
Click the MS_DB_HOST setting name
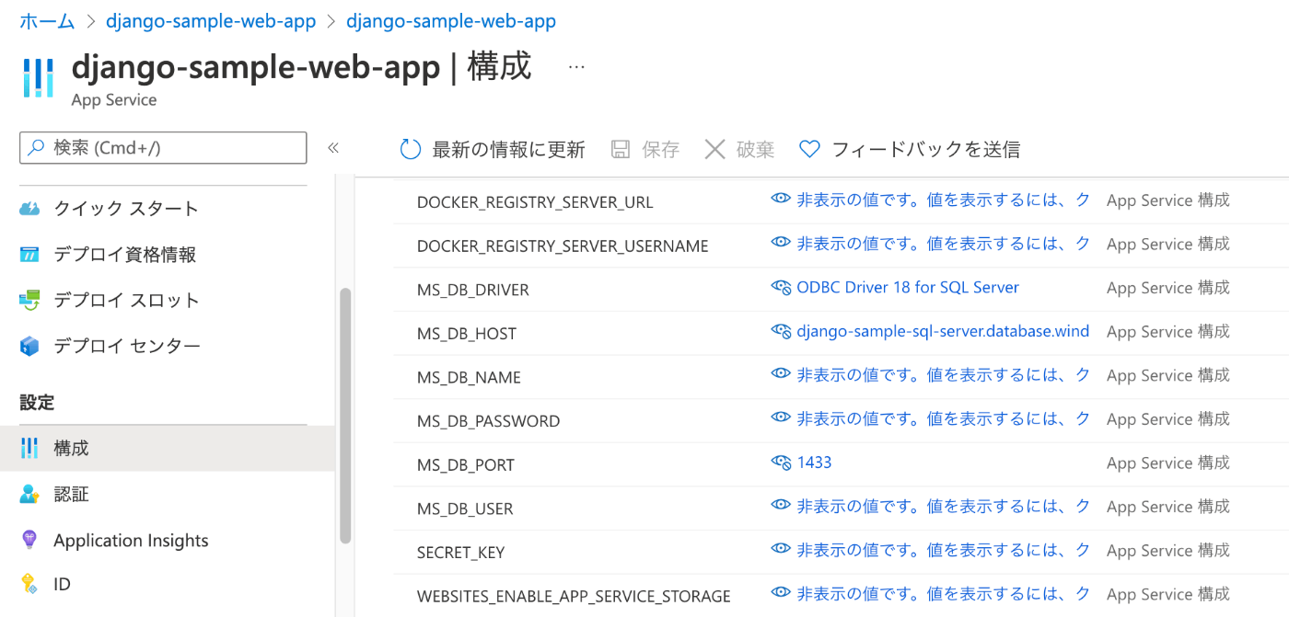tap(467, 334)
